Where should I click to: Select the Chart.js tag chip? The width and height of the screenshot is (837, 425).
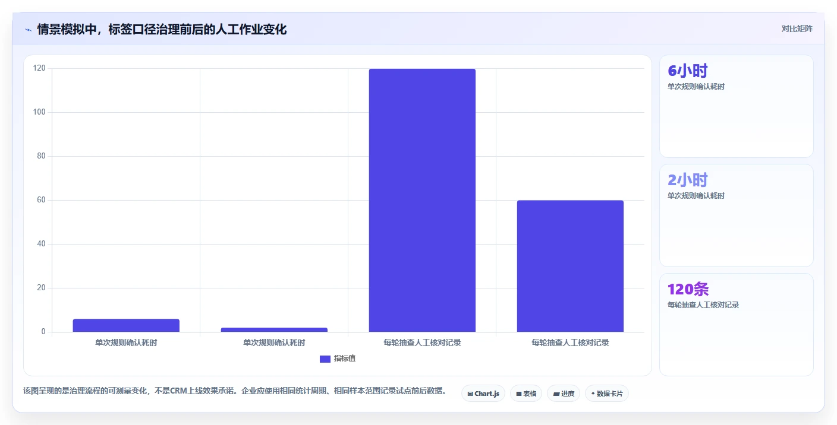[x=483, y=394]
